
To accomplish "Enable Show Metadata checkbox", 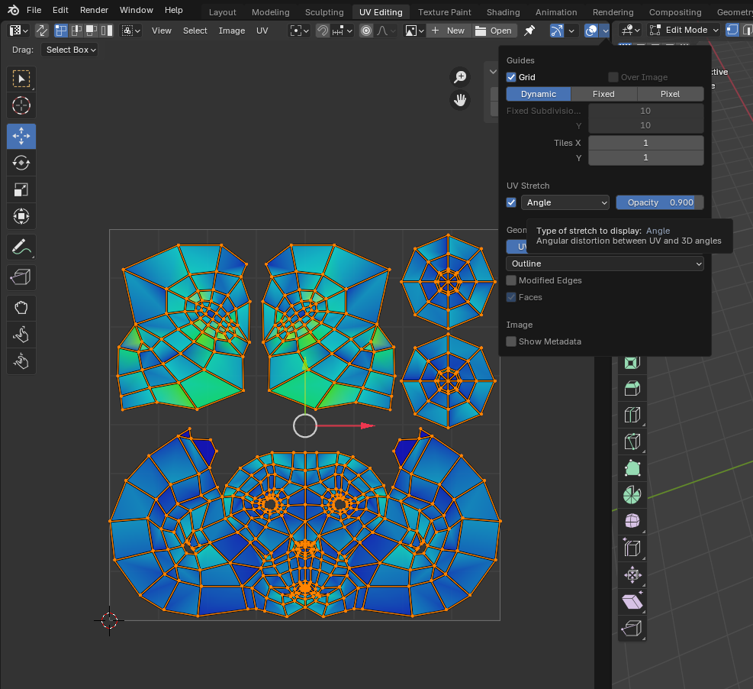I will (x=511, y=341).
